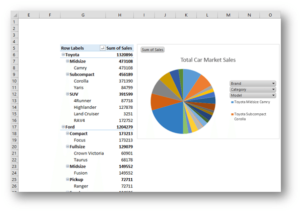Image resolution: width=302 pixels, height=213 pixels.
Task: Click the Select All corner triangle
Action: point(15,15)
